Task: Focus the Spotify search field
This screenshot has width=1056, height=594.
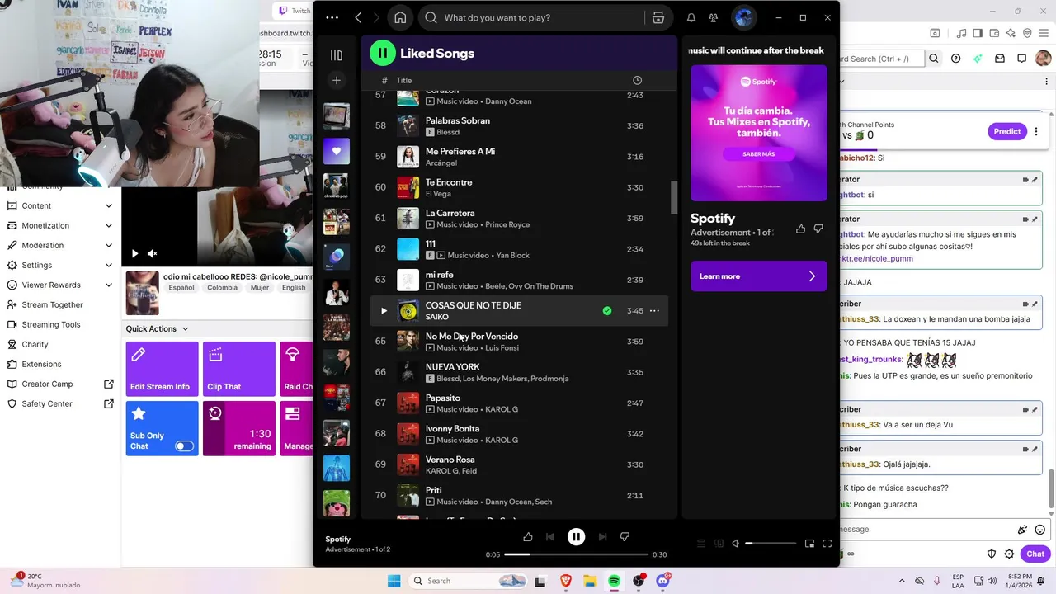Action: click(x=532, y=17)
